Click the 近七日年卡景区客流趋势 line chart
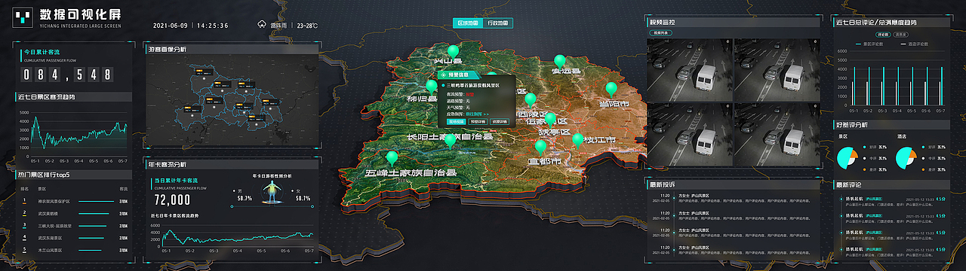The width and height of the screenshot is (966, 271). point(232,237)
